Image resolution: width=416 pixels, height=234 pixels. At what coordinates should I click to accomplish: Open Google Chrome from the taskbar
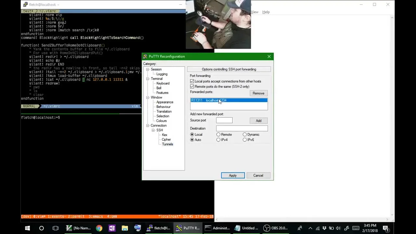99,228
